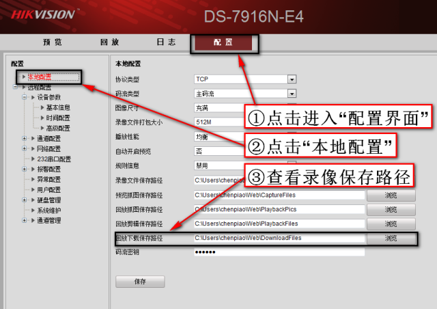Click the 录像文件保存路径 path field
437x309 pixels.
[x=218, y=180]
